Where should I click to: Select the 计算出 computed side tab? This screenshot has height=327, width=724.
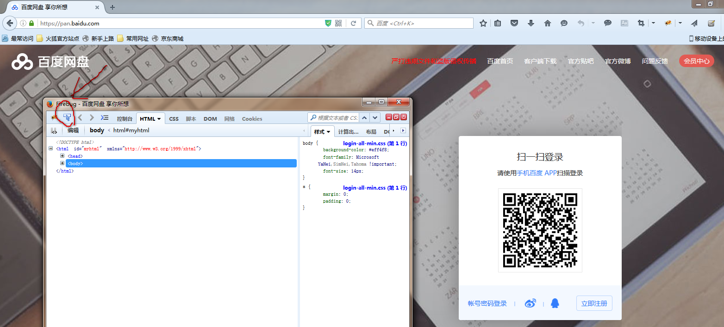(x=348, y=132)
